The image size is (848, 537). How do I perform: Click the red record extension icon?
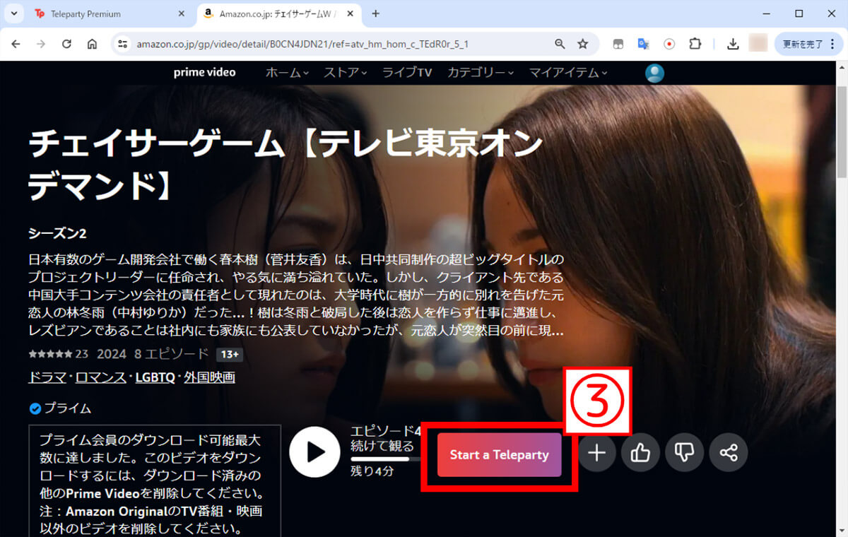click(x=669, y=44)
